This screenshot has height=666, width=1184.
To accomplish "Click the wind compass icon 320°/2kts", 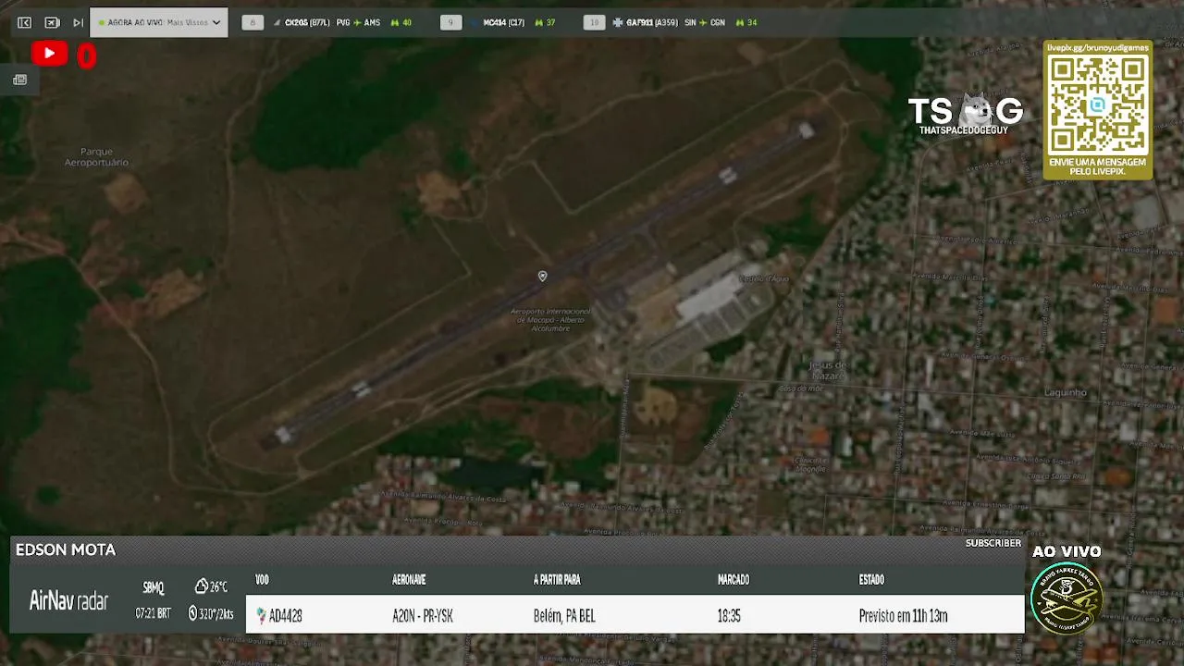I will [192, 612].
